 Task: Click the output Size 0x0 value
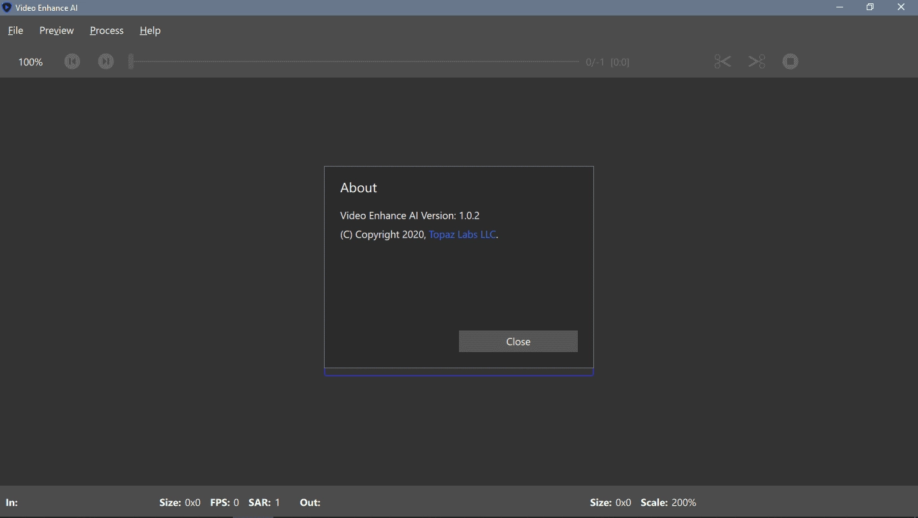click(x=623, y=502)
